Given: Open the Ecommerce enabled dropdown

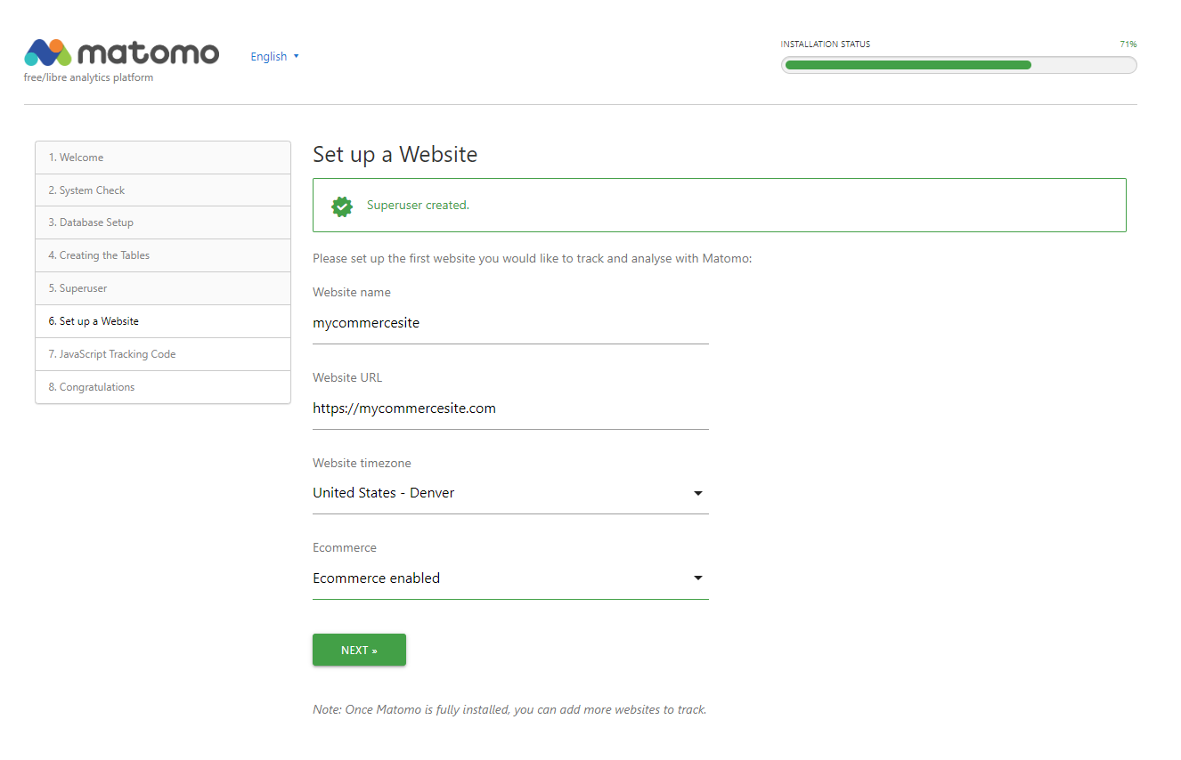Looking at the screenshot, I should pyautogui.click(x=510, y=578).
